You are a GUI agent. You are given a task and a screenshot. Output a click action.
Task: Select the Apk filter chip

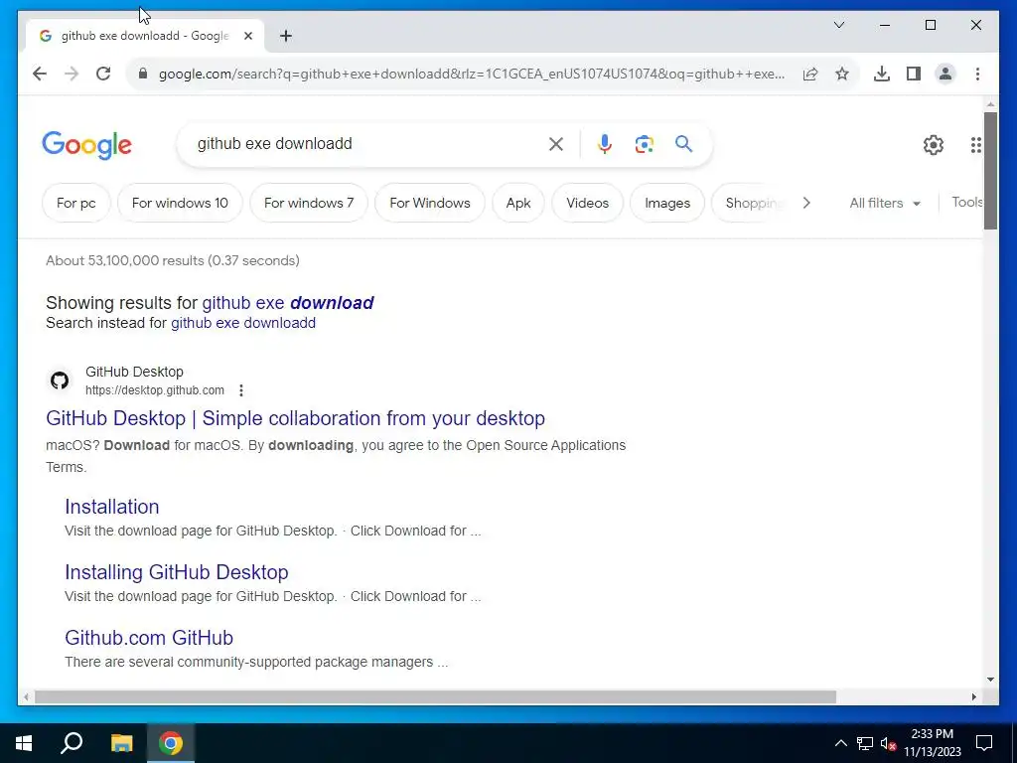(x=518, y=203)
